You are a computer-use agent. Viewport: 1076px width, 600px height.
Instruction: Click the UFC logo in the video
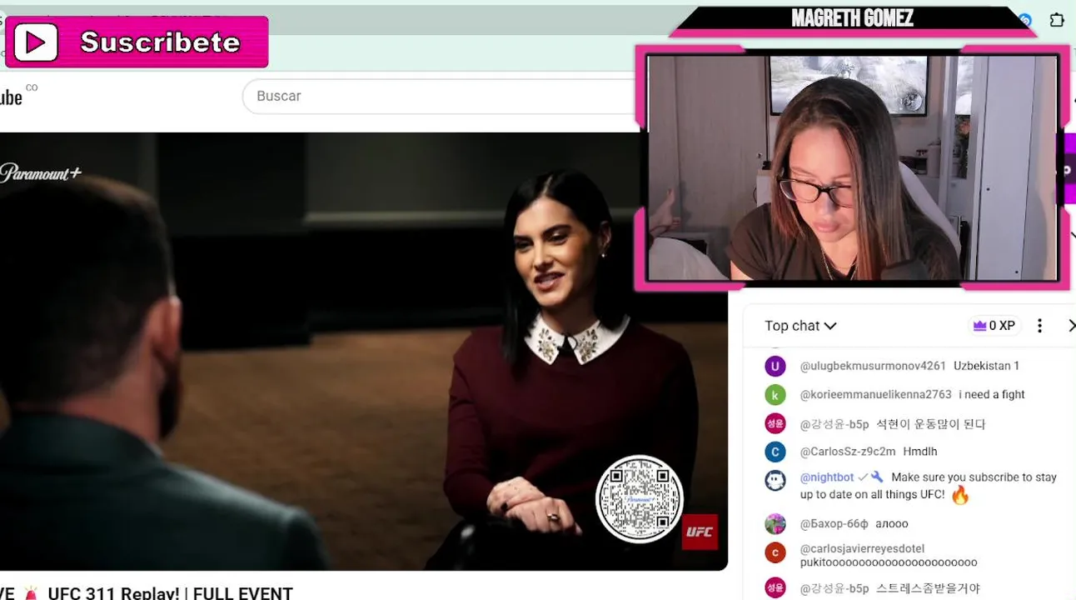point(700,532)
